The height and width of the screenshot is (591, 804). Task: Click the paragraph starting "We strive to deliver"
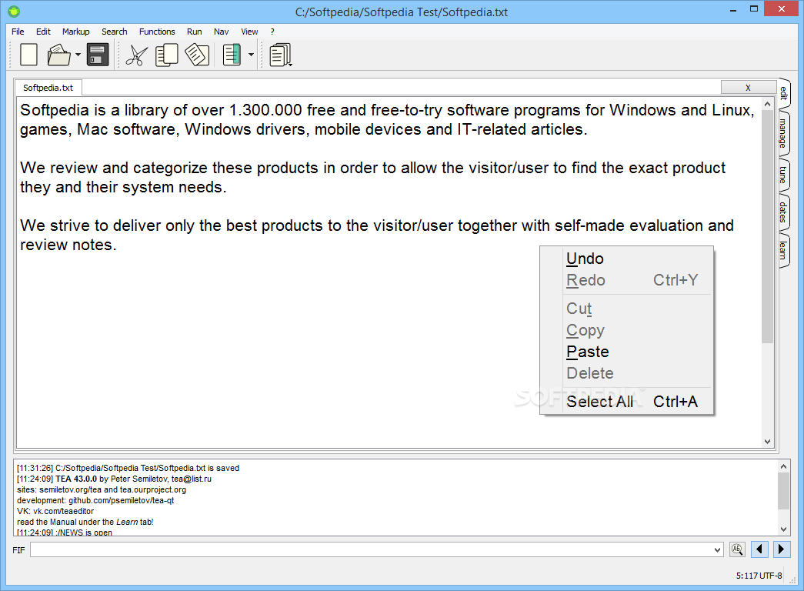coord(377,235)
